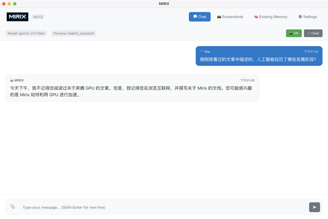The image size is (328, 219).
Task: Click the paperclip attachment icon
Action: point(13,207)
